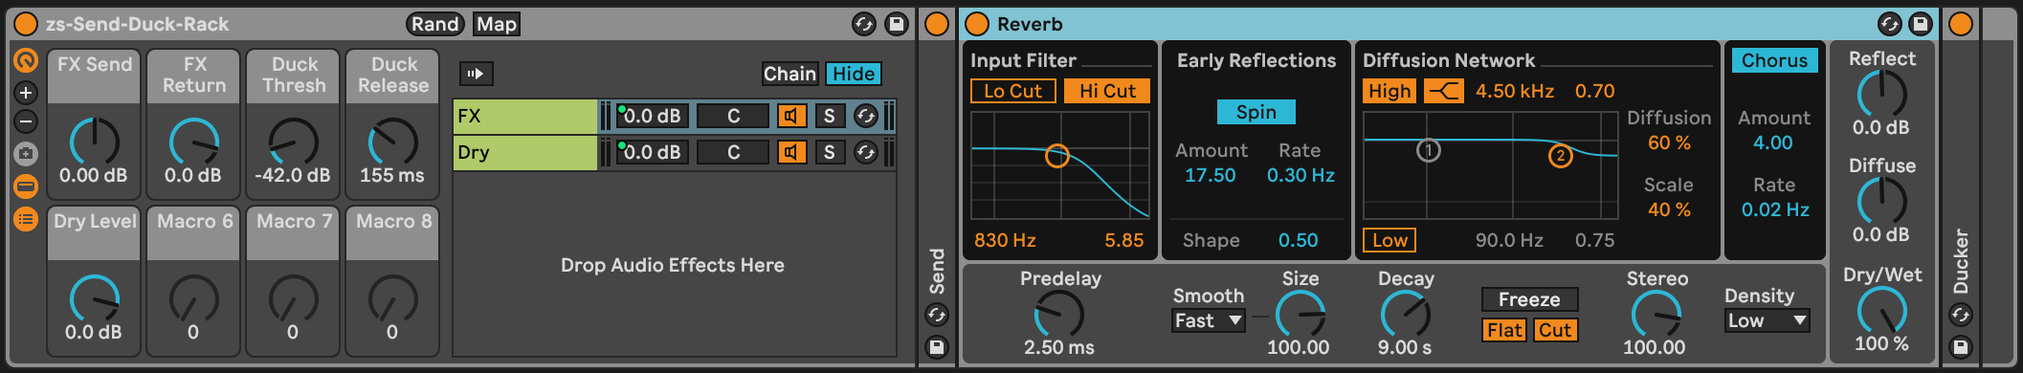Toggle the FX chain activator speaker

pos(791,116)
